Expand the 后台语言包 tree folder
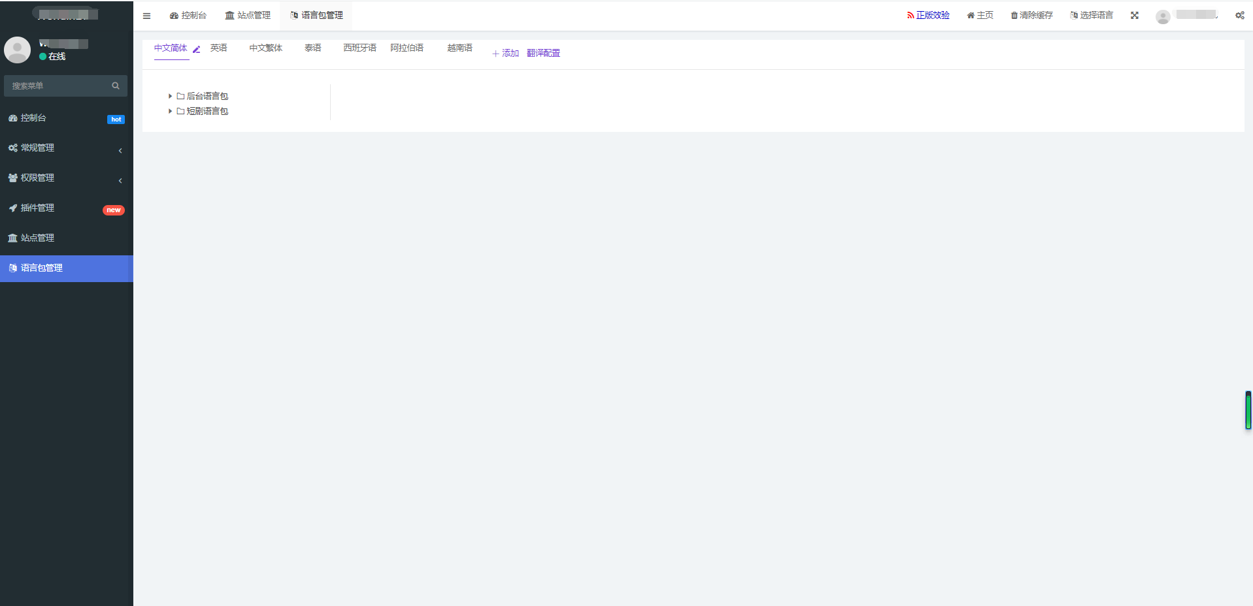 170,96
